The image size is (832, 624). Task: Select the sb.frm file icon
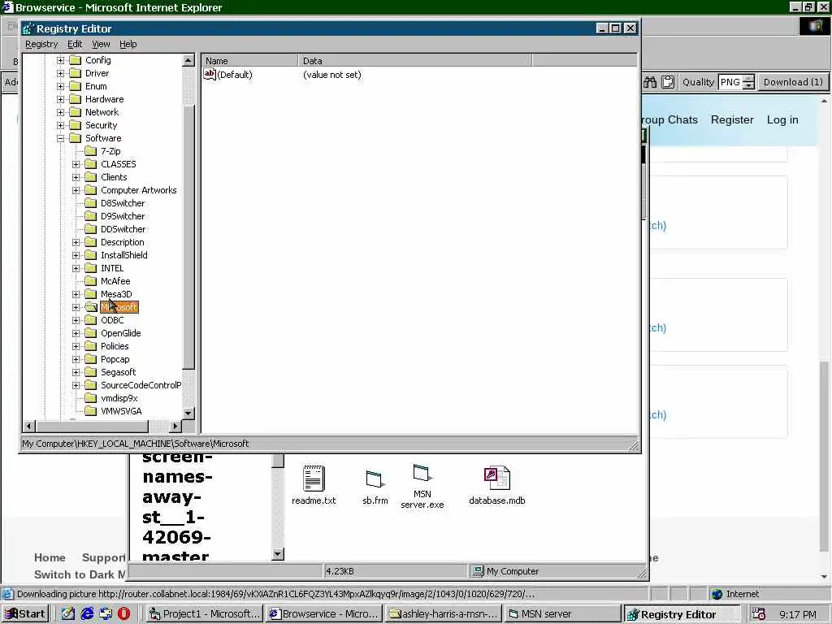(375, 479)
